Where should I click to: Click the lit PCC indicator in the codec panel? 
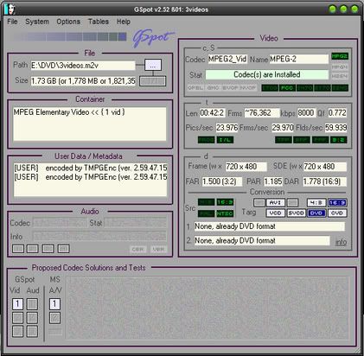pyautogui.click(x=287, y=88)
